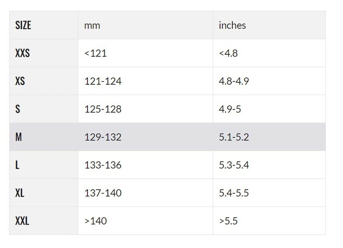This screenshot has height=248, width=343.
Task: Click the 5.1-5.2 inches value
Action: click(234, 137)
